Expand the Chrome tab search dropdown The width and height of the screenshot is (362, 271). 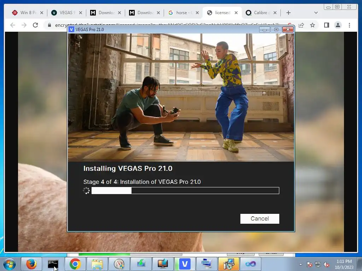[x=316, y=13]
